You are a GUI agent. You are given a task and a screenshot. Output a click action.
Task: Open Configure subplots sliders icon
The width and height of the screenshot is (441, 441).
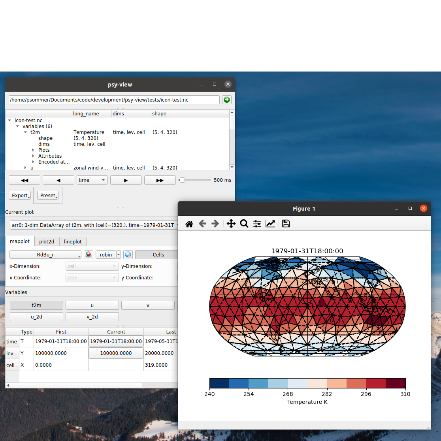[x=257, y=224]
